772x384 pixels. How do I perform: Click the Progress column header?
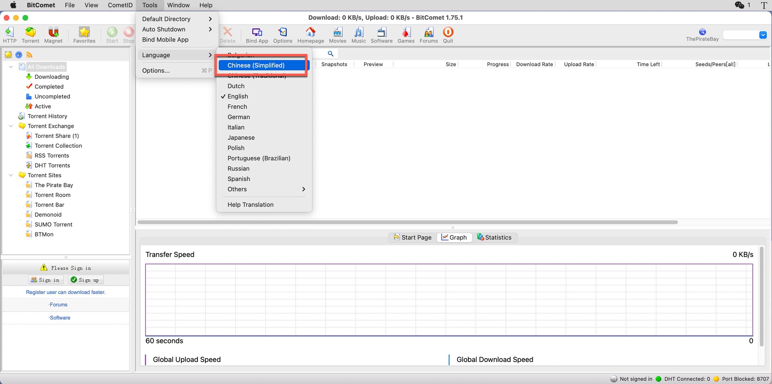click(498, 64)
